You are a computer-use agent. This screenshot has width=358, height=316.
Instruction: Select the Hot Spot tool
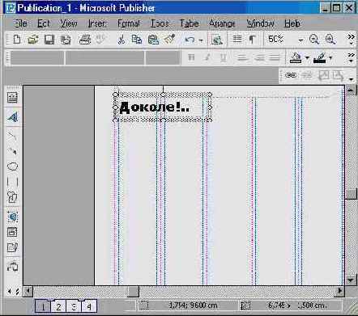[x=12, y=217]
